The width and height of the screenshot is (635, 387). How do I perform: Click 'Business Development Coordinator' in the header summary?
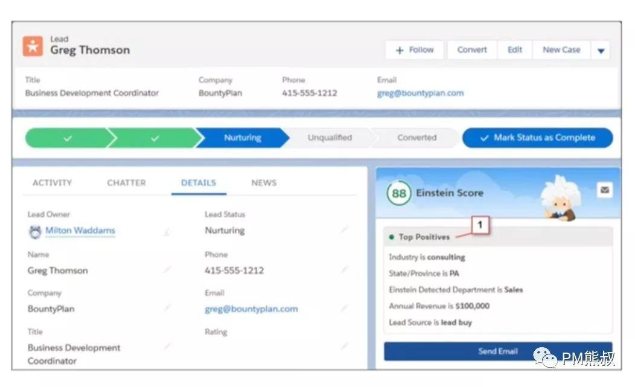click(92, 93)
